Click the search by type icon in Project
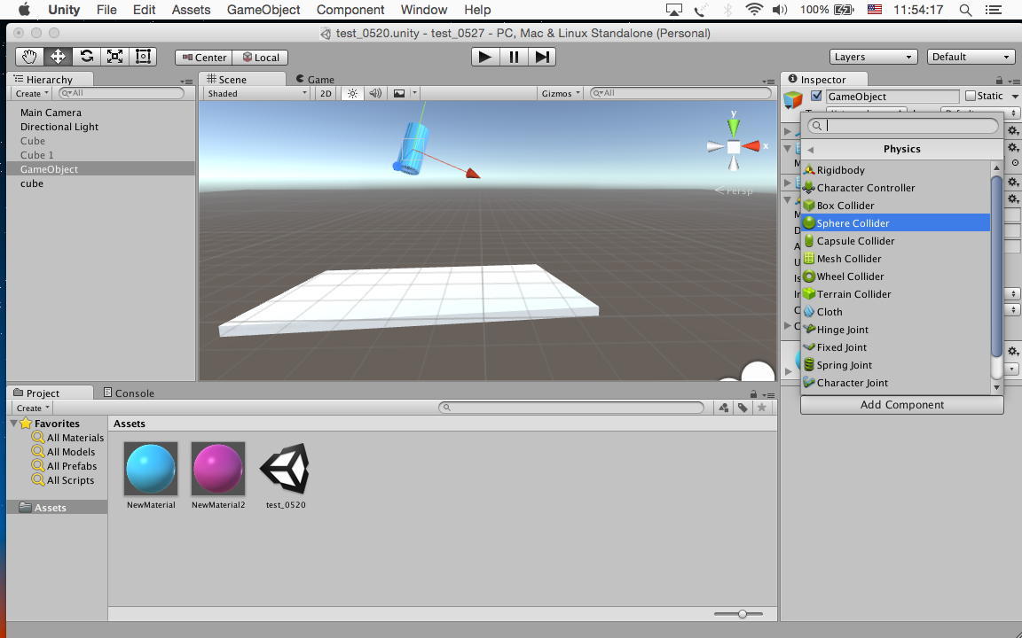The image size is (1022, 638). [x=724, y=408]
